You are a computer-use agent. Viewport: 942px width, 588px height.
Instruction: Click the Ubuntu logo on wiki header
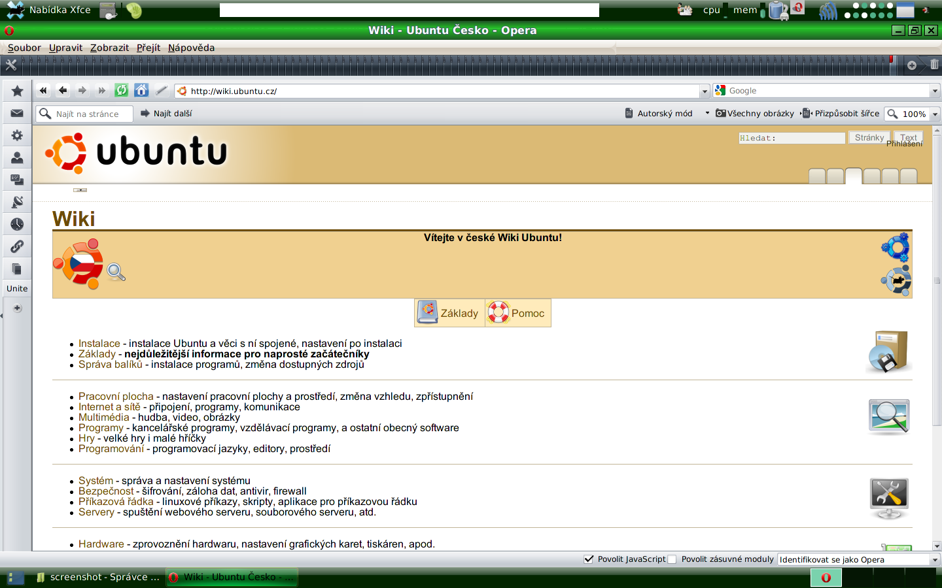tap(136, 153)
